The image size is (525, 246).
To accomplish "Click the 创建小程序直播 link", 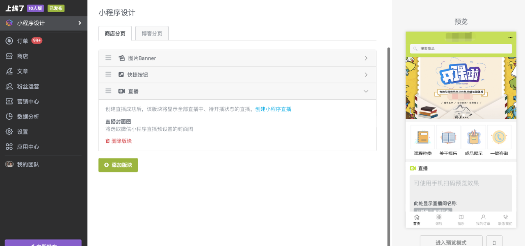I will point(273,109).
